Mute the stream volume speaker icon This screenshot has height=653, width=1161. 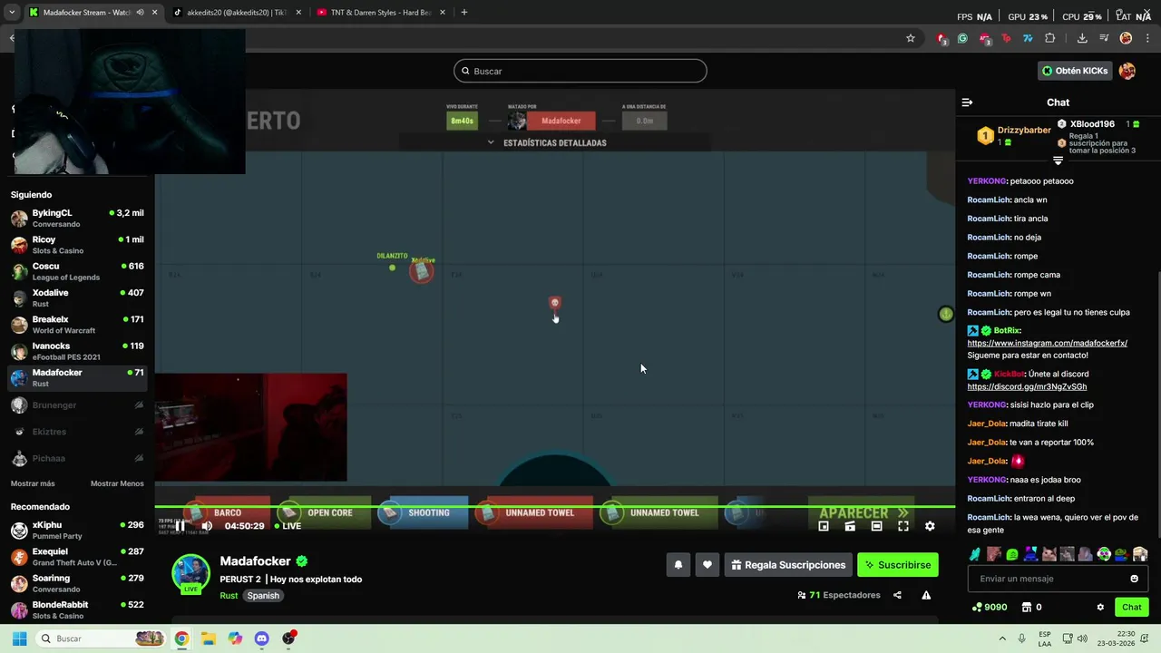[x=207, y=526]
